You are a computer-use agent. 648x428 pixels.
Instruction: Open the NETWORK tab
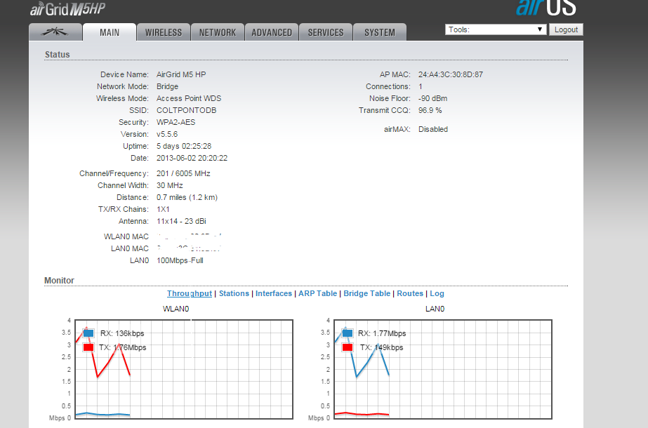click(x=218, y=32)
